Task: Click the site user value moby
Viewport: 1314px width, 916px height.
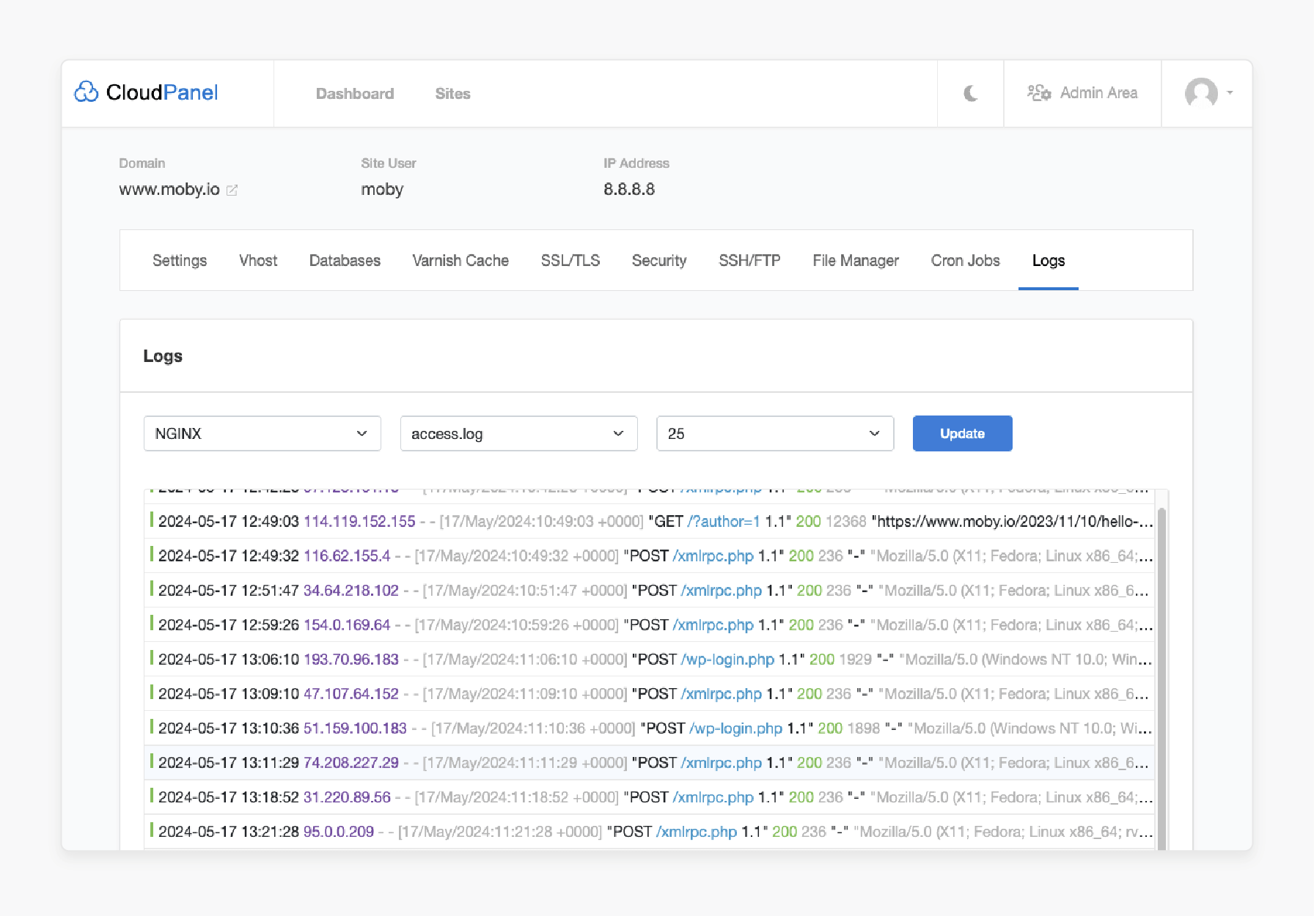Action: click(382, 189)
